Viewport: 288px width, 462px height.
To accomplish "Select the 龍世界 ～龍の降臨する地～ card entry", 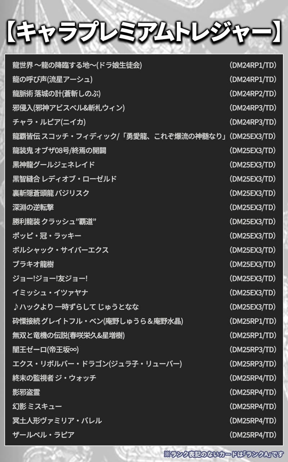I will (77, 65).
